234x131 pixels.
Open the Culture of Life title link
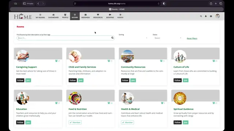point(181,67)
